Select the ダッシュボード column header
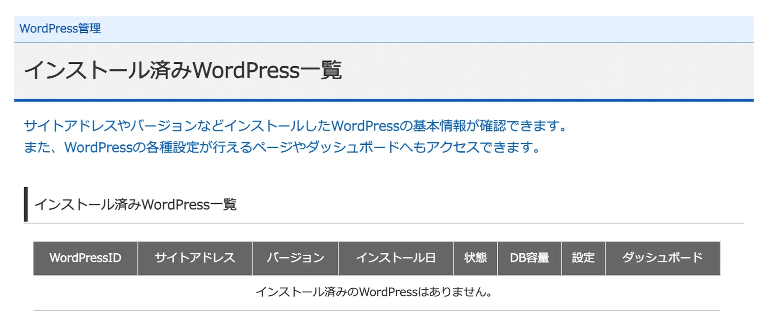 coord(663,258)
